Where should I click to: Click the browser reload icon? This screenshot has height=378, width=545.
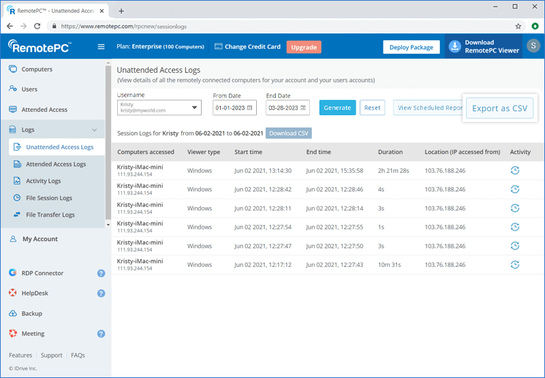pos(37,26)
